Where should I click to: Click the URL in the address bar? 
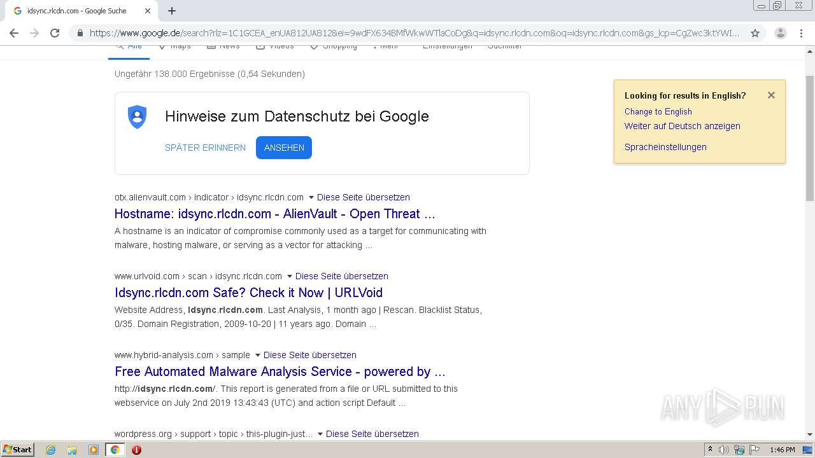(414, 33)
